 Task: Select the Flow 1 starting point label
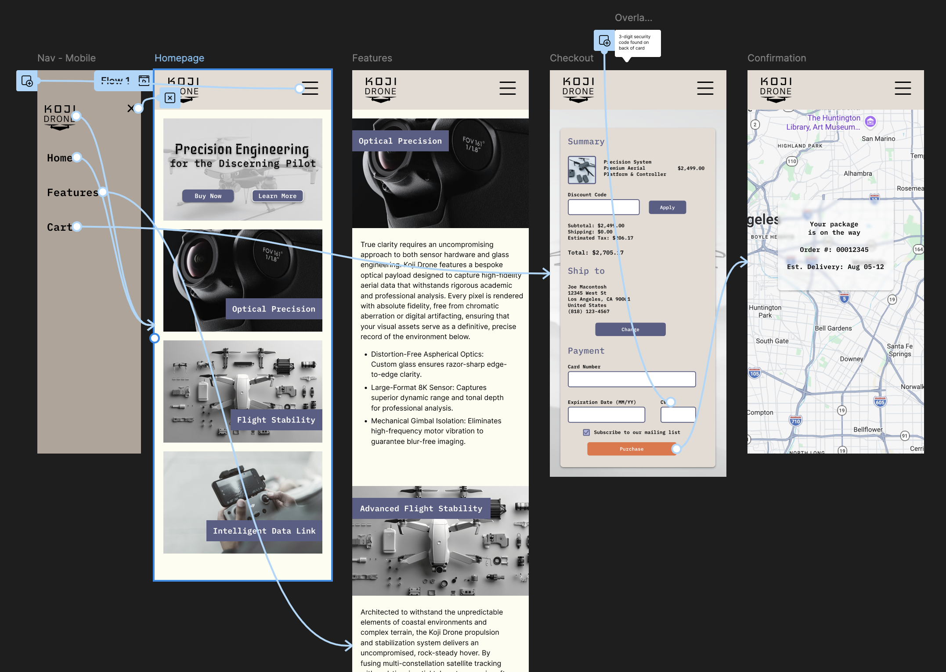pyautogui.click(x=116, y=81)
